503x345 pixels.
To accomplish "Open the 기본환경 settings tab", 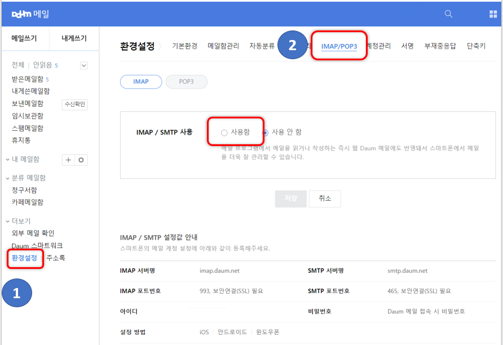I will [x=185, y=46].
